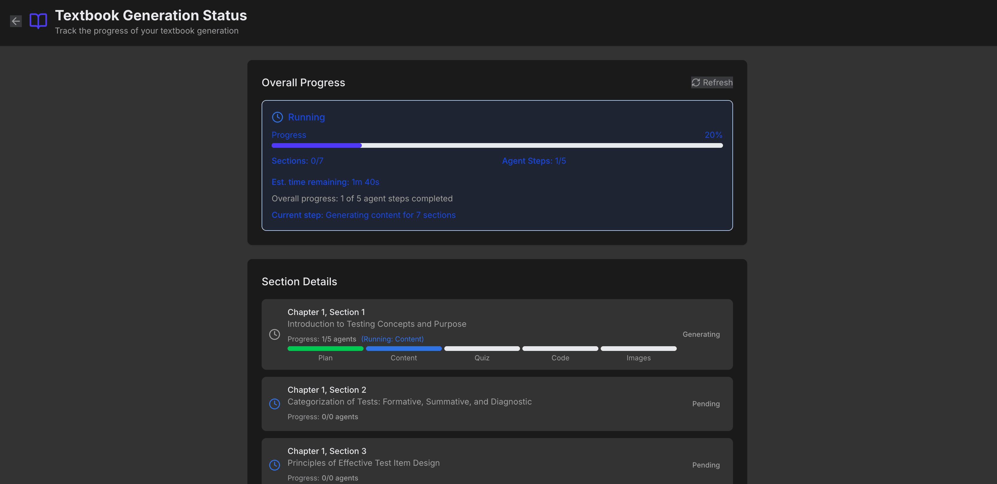
Task: Click the Code step label
Action: [x=560, y=358]
